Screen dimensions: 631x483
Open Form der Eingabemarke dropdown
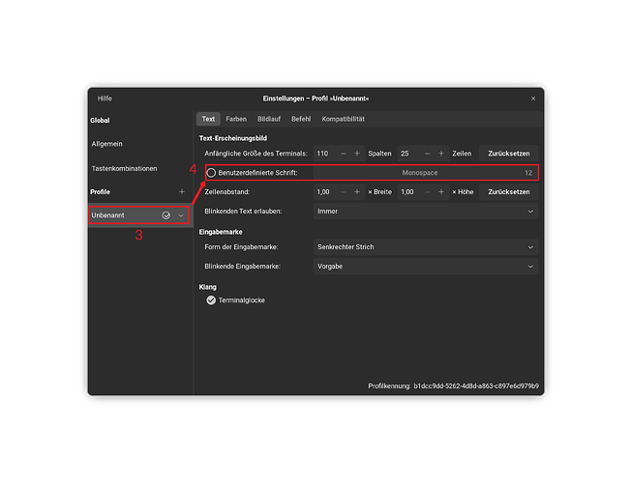426,247
